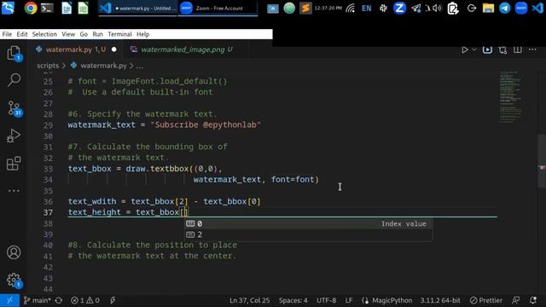Click the run in interactive window icon

coord(487,49)
